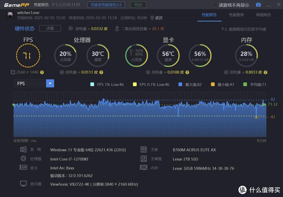Click the GPU memory 56% gauge
283x197 pixels.
(x=200, y=56)
